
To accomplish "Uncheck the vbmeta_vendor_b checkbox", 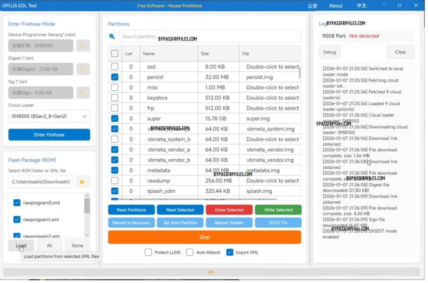I will coord(115,160).
